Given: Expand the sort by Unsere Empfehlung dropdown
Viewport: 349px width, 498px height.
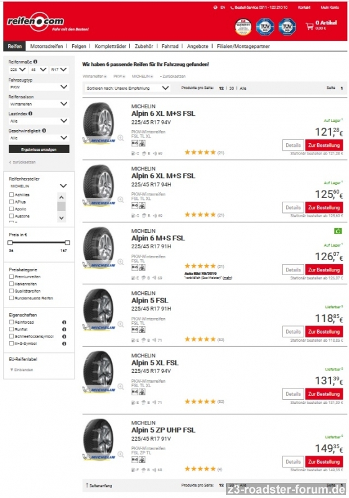Looking at the screenshot, I should pos(128,88).
